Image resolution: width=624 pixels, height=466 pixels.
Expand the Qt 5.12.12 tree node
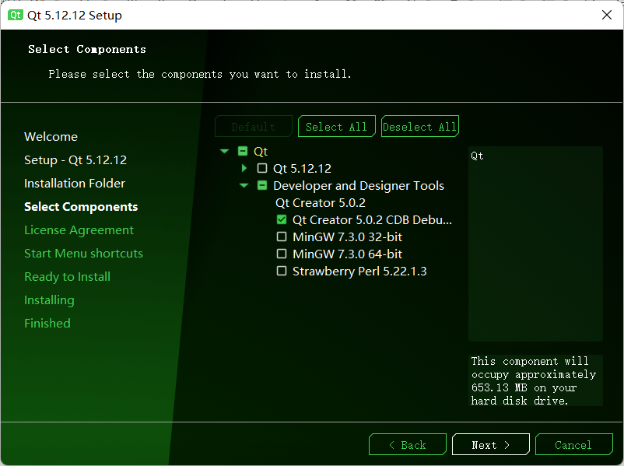pos(244,168)
